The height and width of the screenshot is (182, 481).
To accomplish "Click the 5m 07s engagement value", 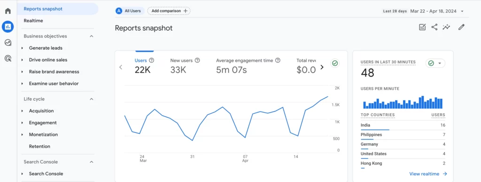I will 232,70.
